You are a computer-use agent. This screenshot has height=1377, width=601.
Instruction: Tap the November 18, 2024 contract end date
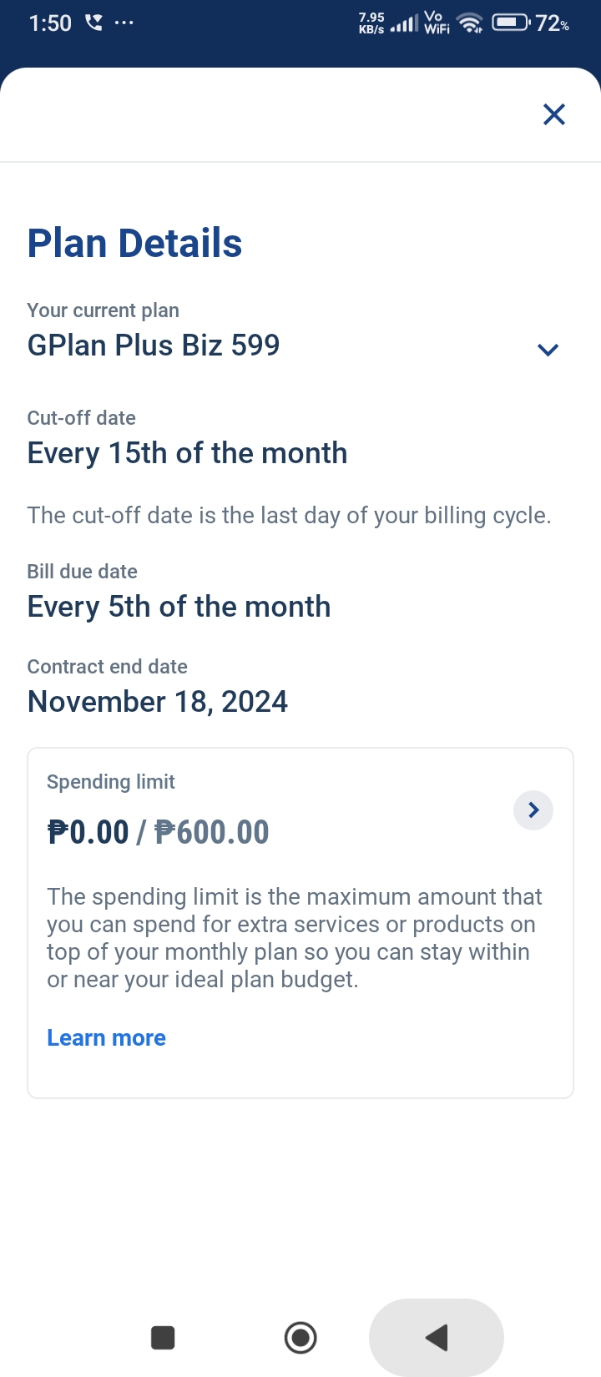pyautogui.click(x=158, y=702)
